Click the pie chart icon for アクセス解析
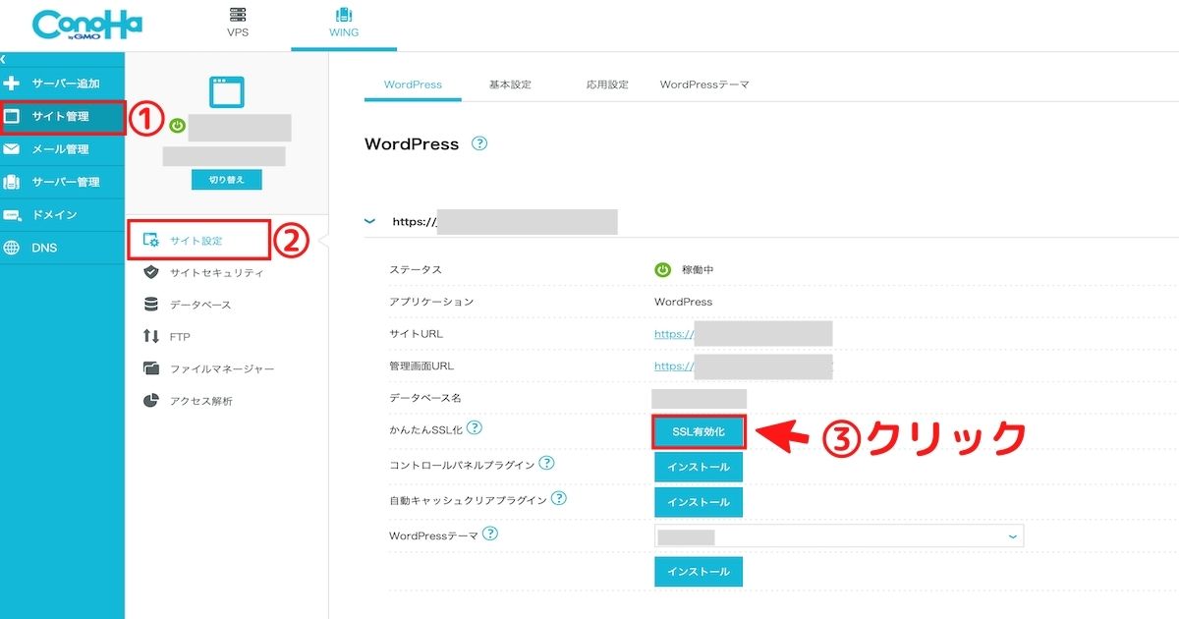 tap(151, 401)
